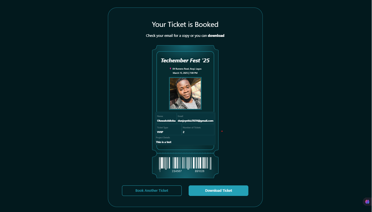The height and width of the screenshot is (212, 372).
Task: Click the brain extension icon at bottom right
Action: (367, 202)
